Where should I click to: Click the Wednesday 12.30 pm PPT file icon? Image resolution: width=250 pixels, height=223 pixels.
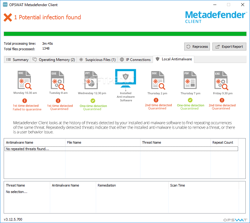(x=91, y=80)
